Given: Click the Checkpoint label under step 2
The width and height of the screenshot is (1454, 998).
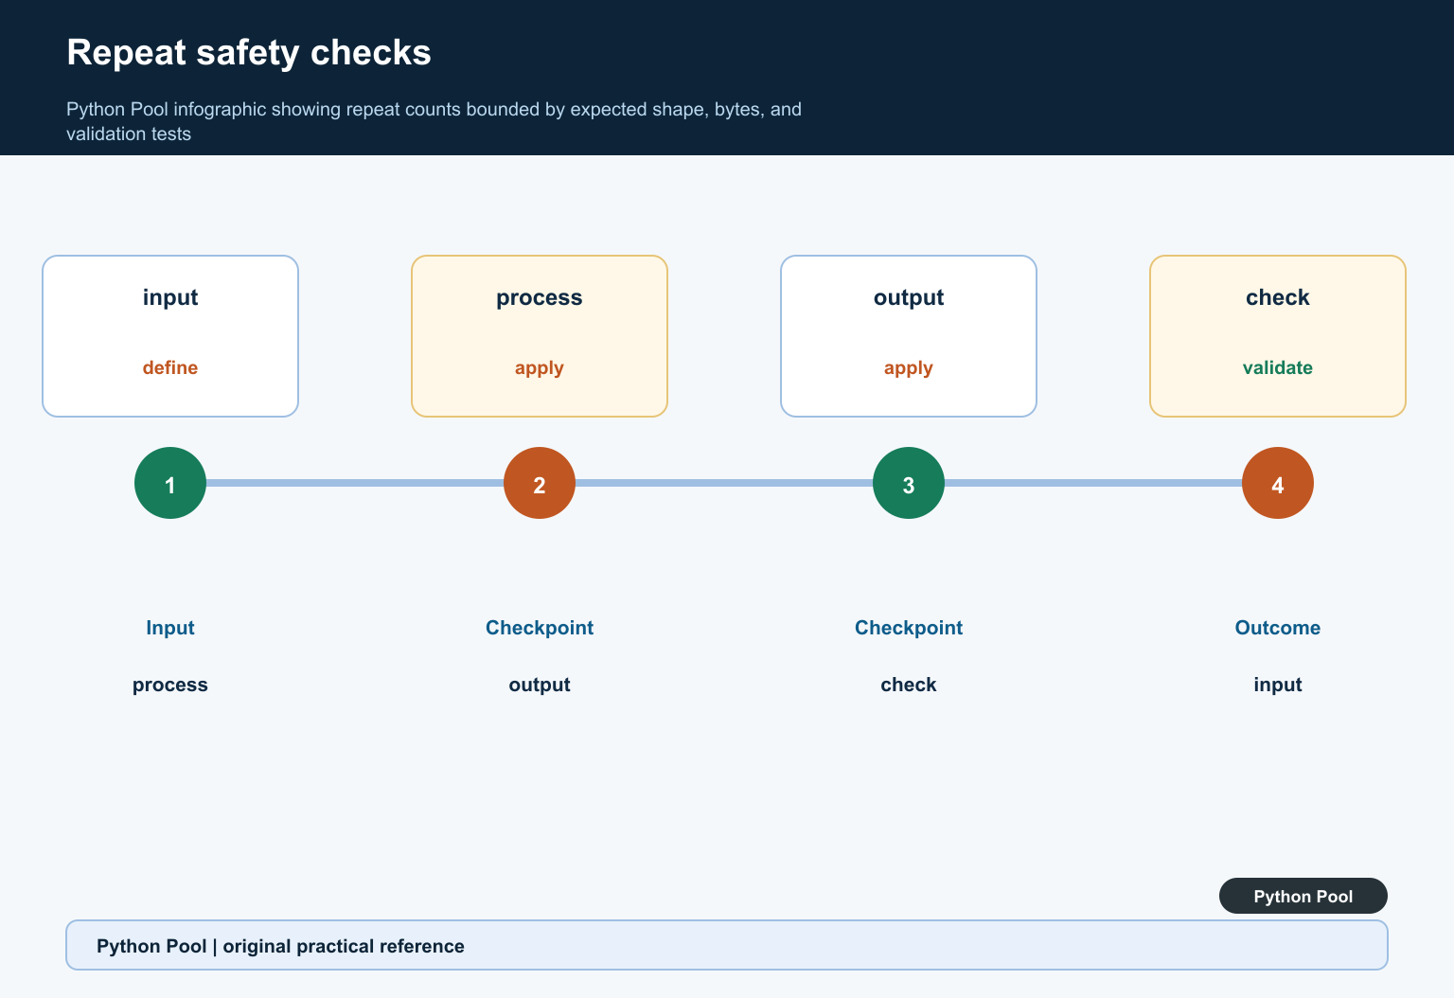Looking at the screenshot, I should pos(540,628).
